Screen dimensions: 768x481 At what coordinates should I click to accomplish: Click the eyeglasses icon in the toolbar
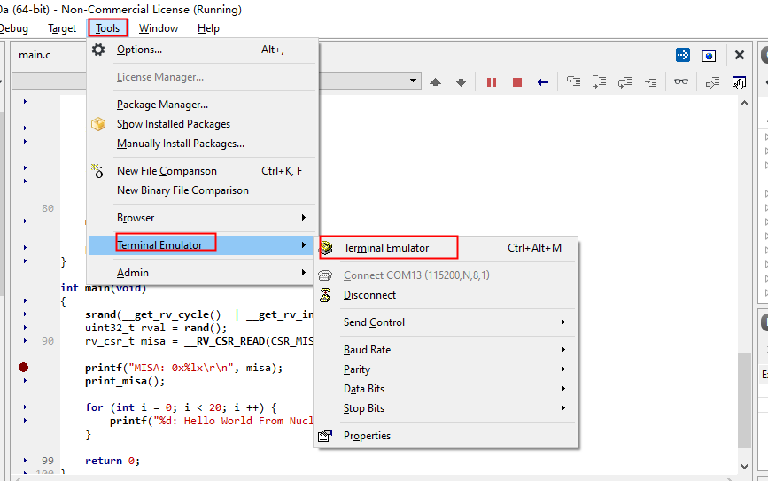pos(680,82)
